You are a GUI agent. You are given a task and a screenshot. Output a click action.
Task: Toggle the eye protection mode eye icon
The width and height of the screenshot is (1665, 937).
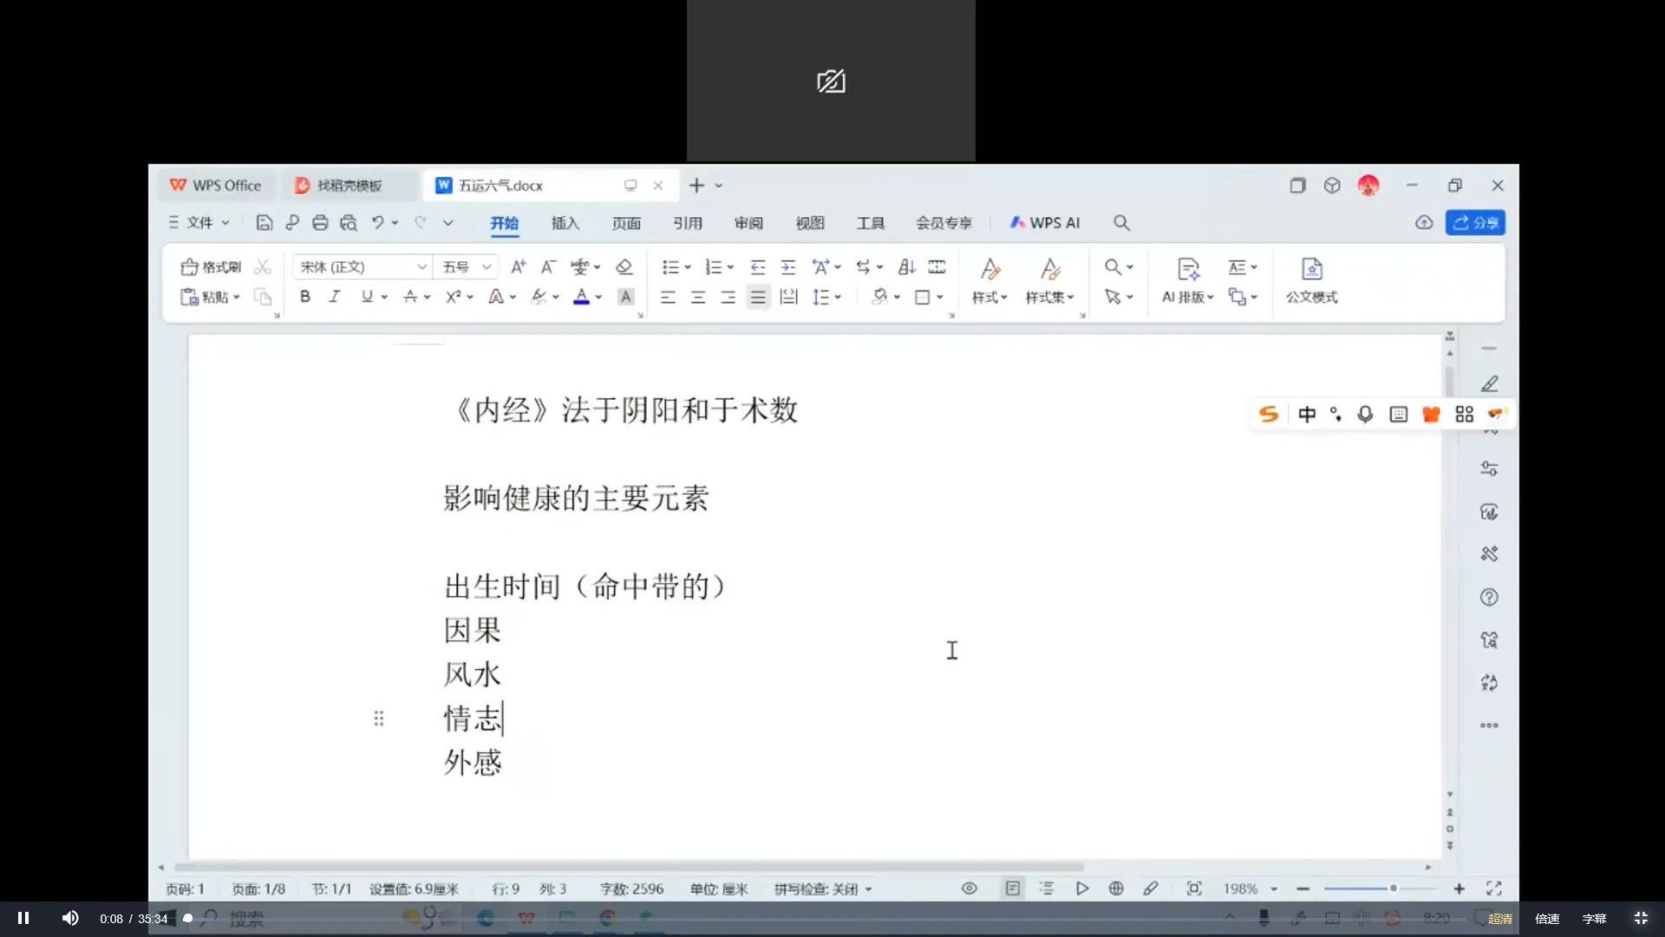(x=970, y=888)
